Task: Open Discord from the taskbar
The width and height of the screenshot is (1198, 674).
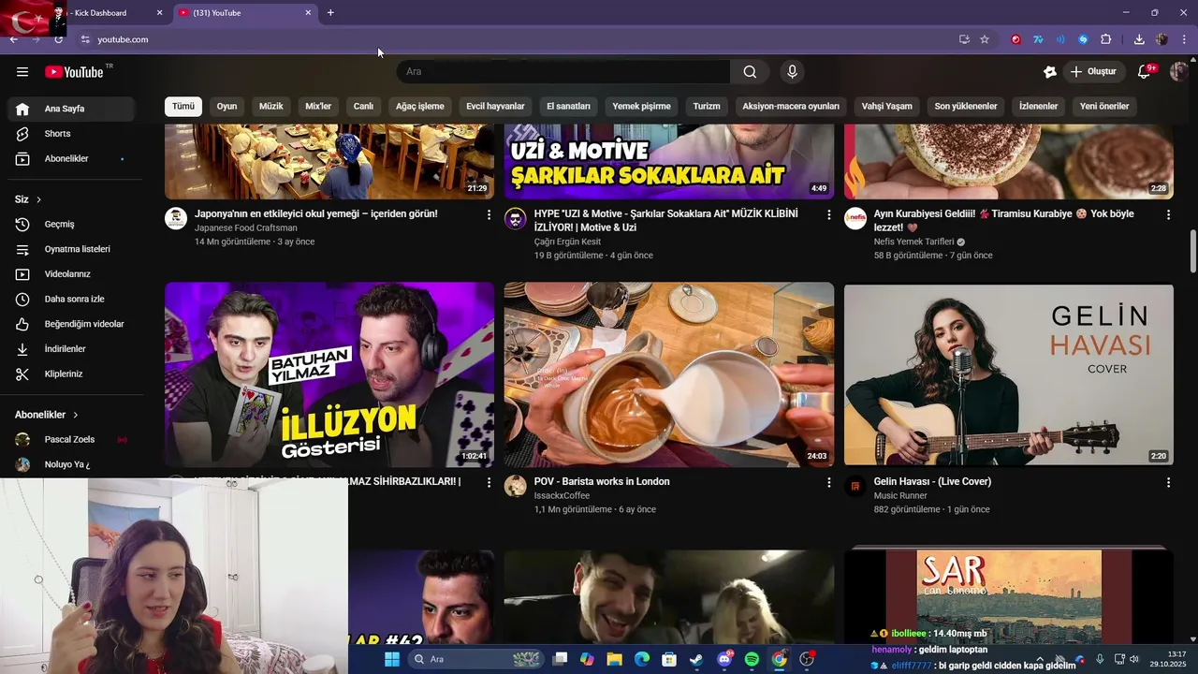Action: pos(724,659)
